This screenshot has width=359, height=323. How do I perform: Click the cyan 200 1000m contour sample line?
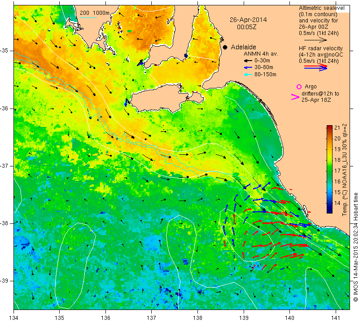click(x=88, y=17)
